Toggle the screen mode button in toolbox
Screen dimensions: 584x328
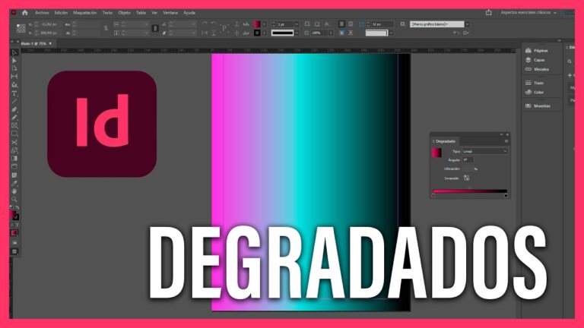[x=14, y=252]
